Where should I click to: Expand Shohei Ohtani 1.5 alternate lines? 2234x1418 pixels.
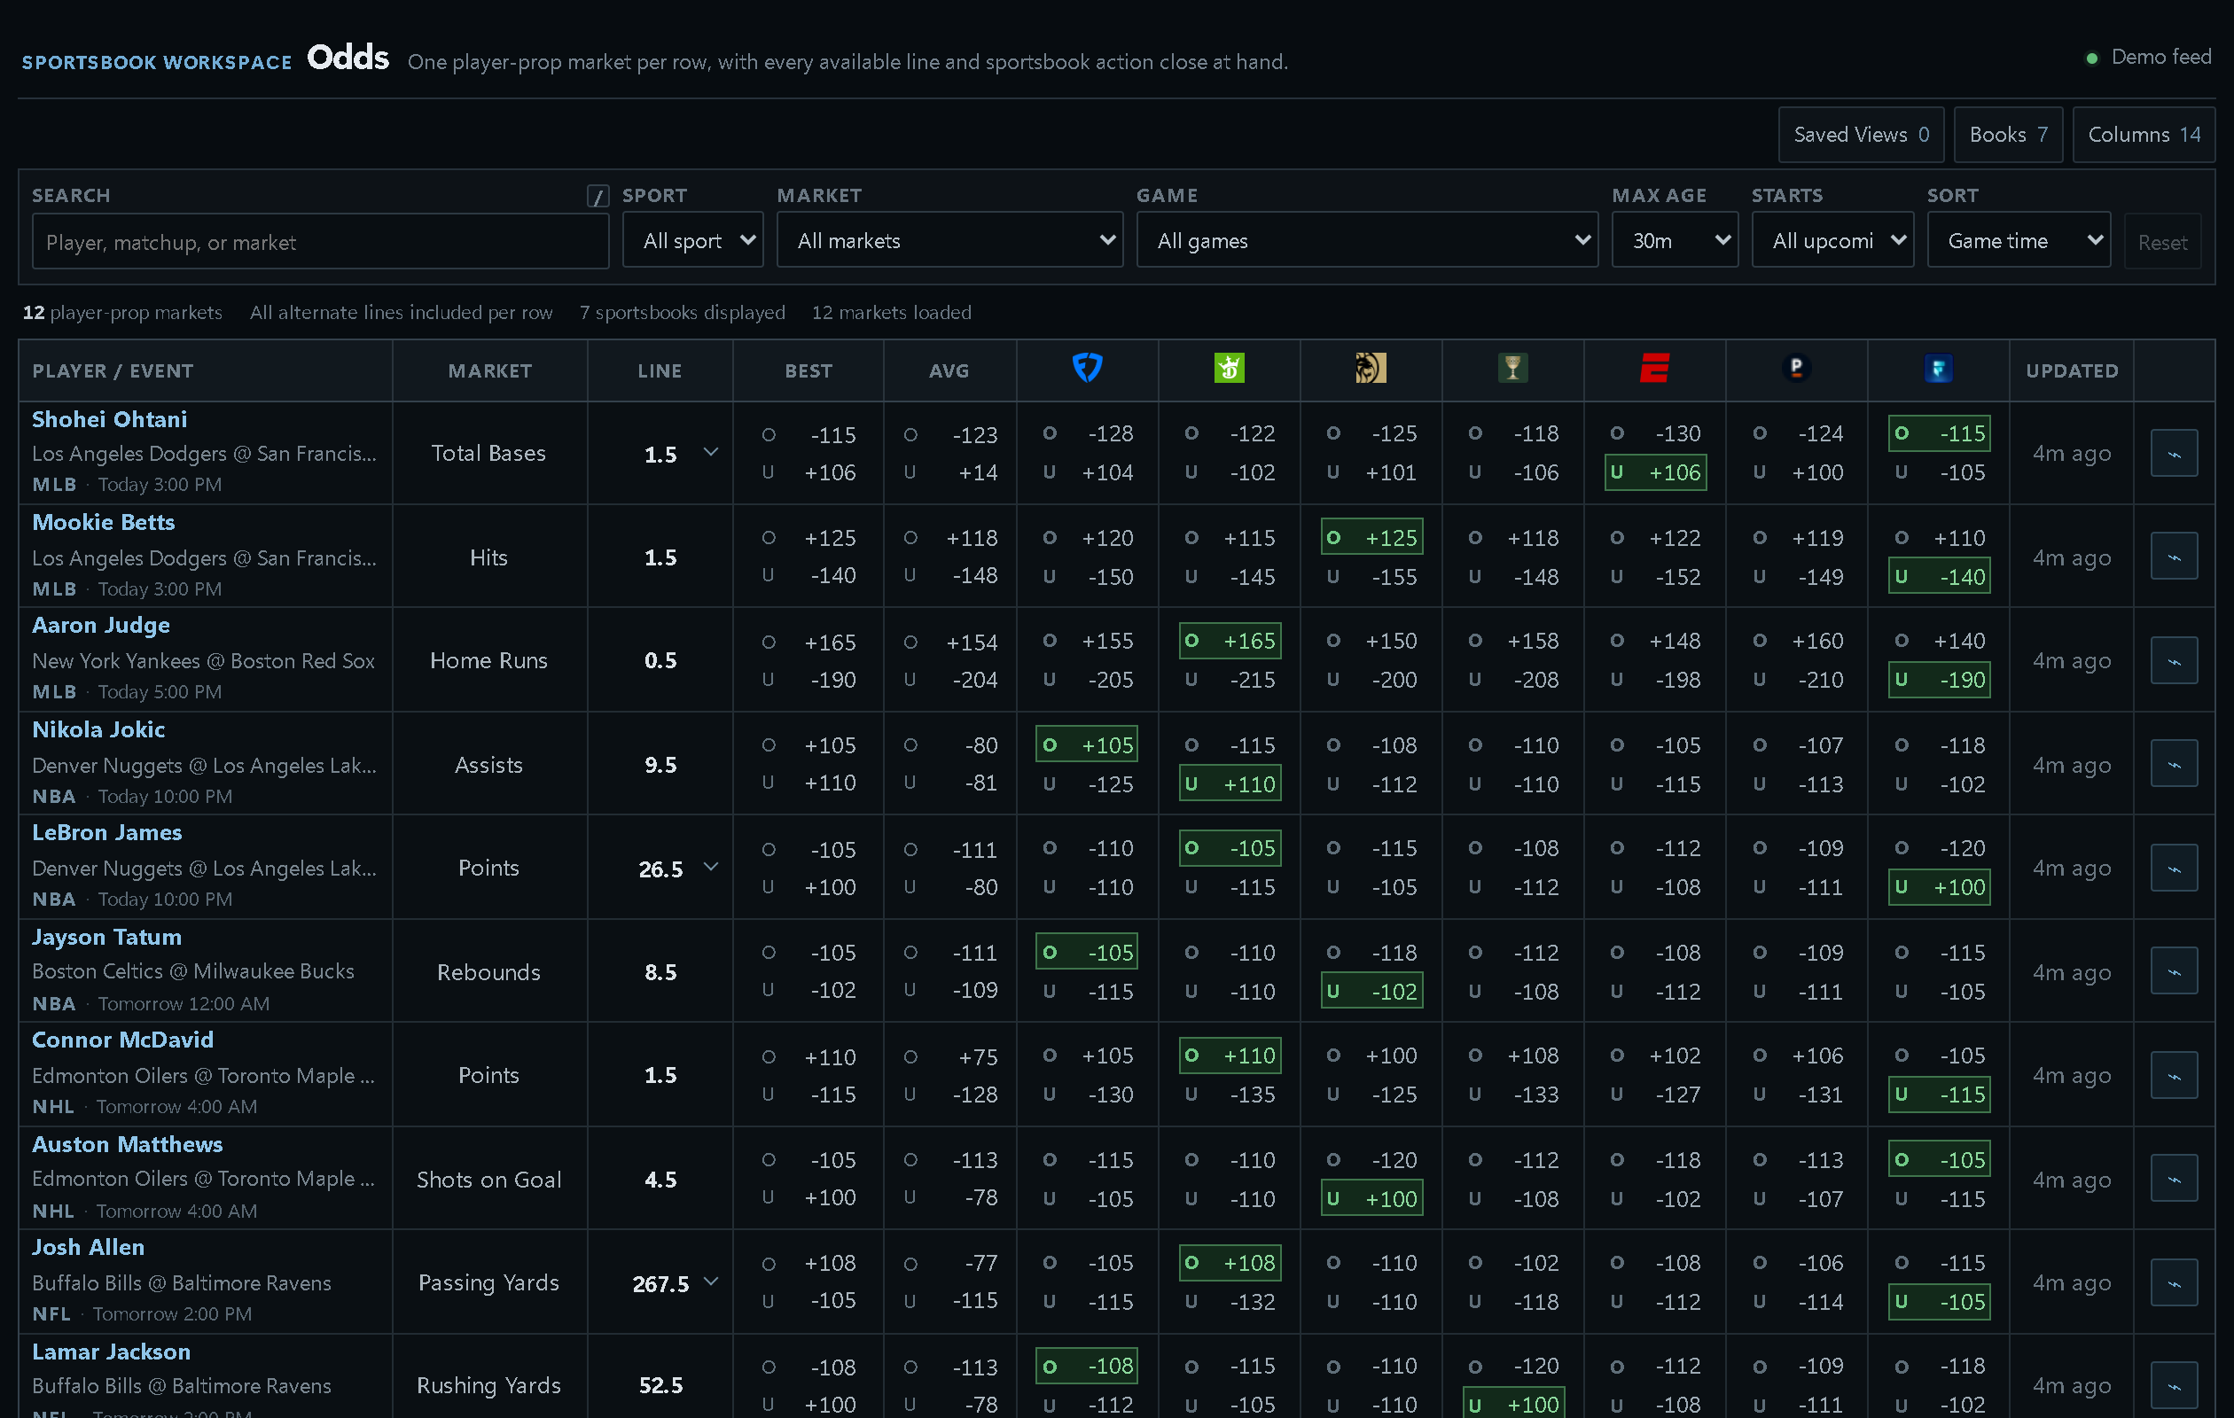pos(711,453)
